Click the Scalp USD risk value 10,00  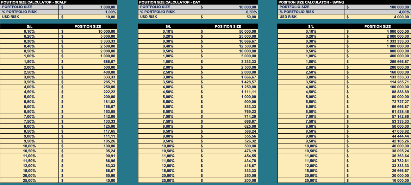click(88, 17)
